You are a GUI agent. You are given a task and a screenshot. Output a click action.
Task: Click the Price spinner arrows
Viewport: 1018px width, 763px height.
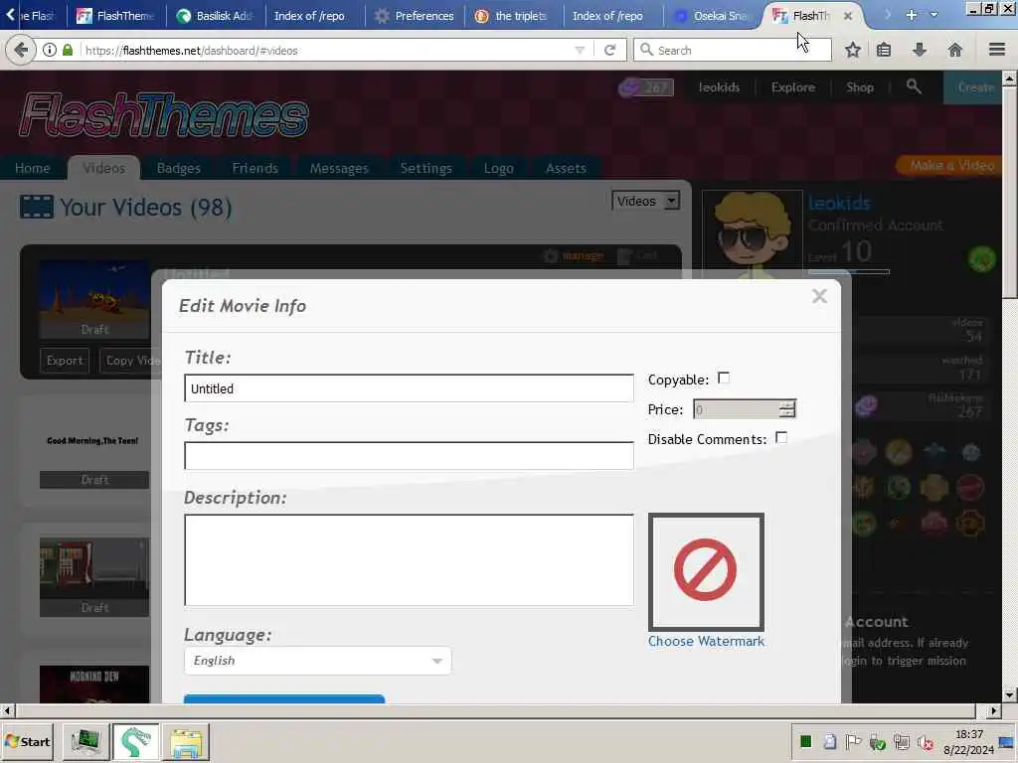pos(787,408)
